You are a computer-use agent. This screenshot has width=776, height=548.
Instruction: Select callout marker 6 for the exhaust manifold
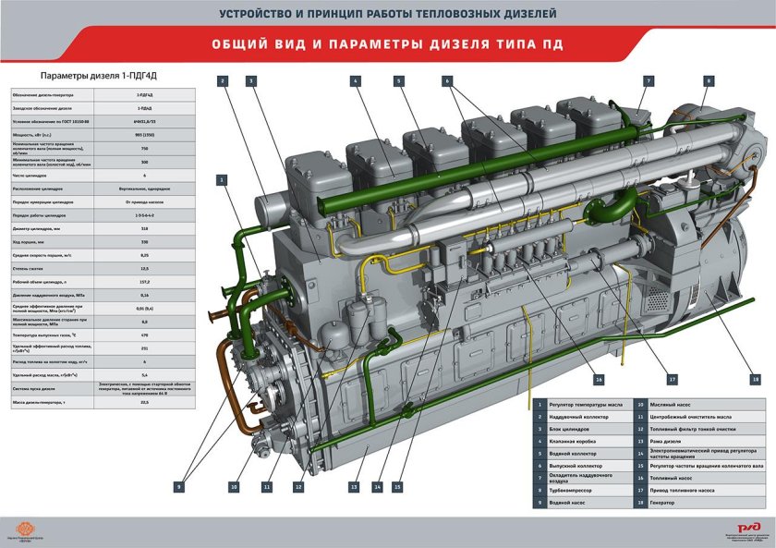446,81
